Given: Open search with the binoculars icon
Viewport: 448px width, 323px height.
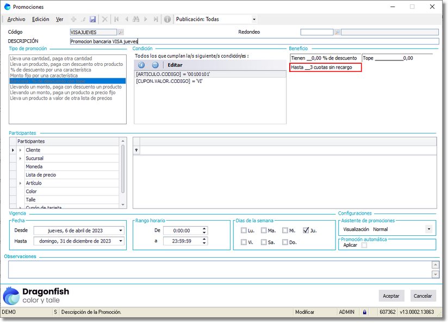Looking at the screenshot, I should pos(136,19).
